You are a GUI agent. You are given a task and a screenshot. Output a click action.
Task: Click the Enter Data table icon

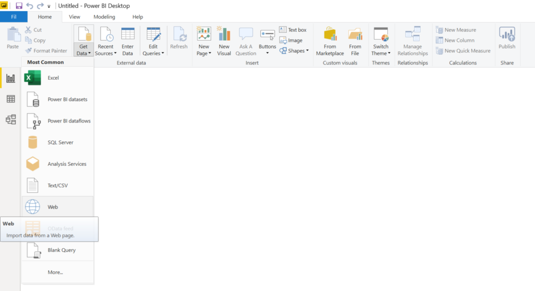[x=127, y=34]
